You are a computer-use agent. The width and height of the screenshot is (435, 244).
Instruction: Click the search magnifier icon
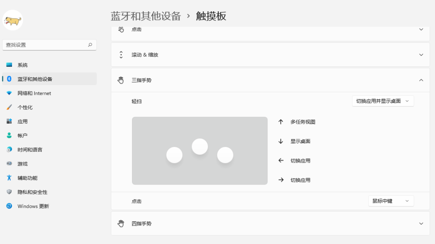point(90,45)
